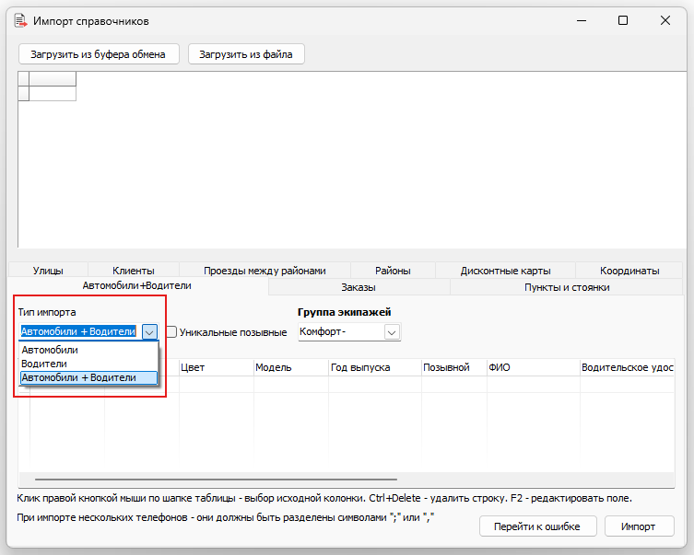The width and height of the screenshot is (694, 555).
Task: Expand the Группа экипажей dropdown
Action: [x=392, y=332]
